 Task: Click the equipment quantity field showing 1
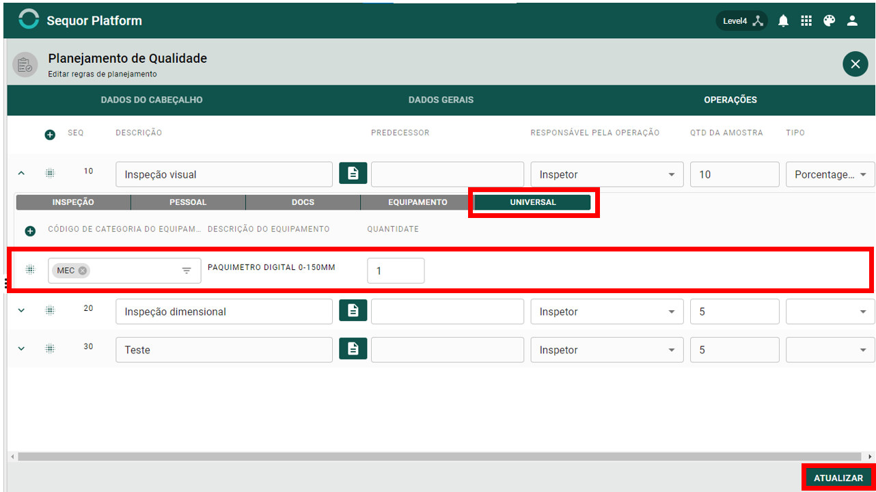(x=396, y=271)
